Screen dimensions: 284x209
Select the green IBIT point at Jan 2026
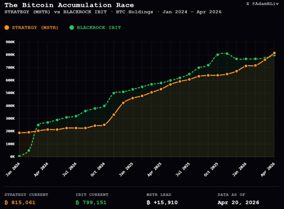[x=246, y=59]
